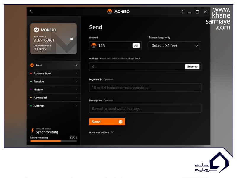Viewport: 237px width, 178px height.
Task: Click the chevron on the Advanced row
Action: tap(76, 98)
